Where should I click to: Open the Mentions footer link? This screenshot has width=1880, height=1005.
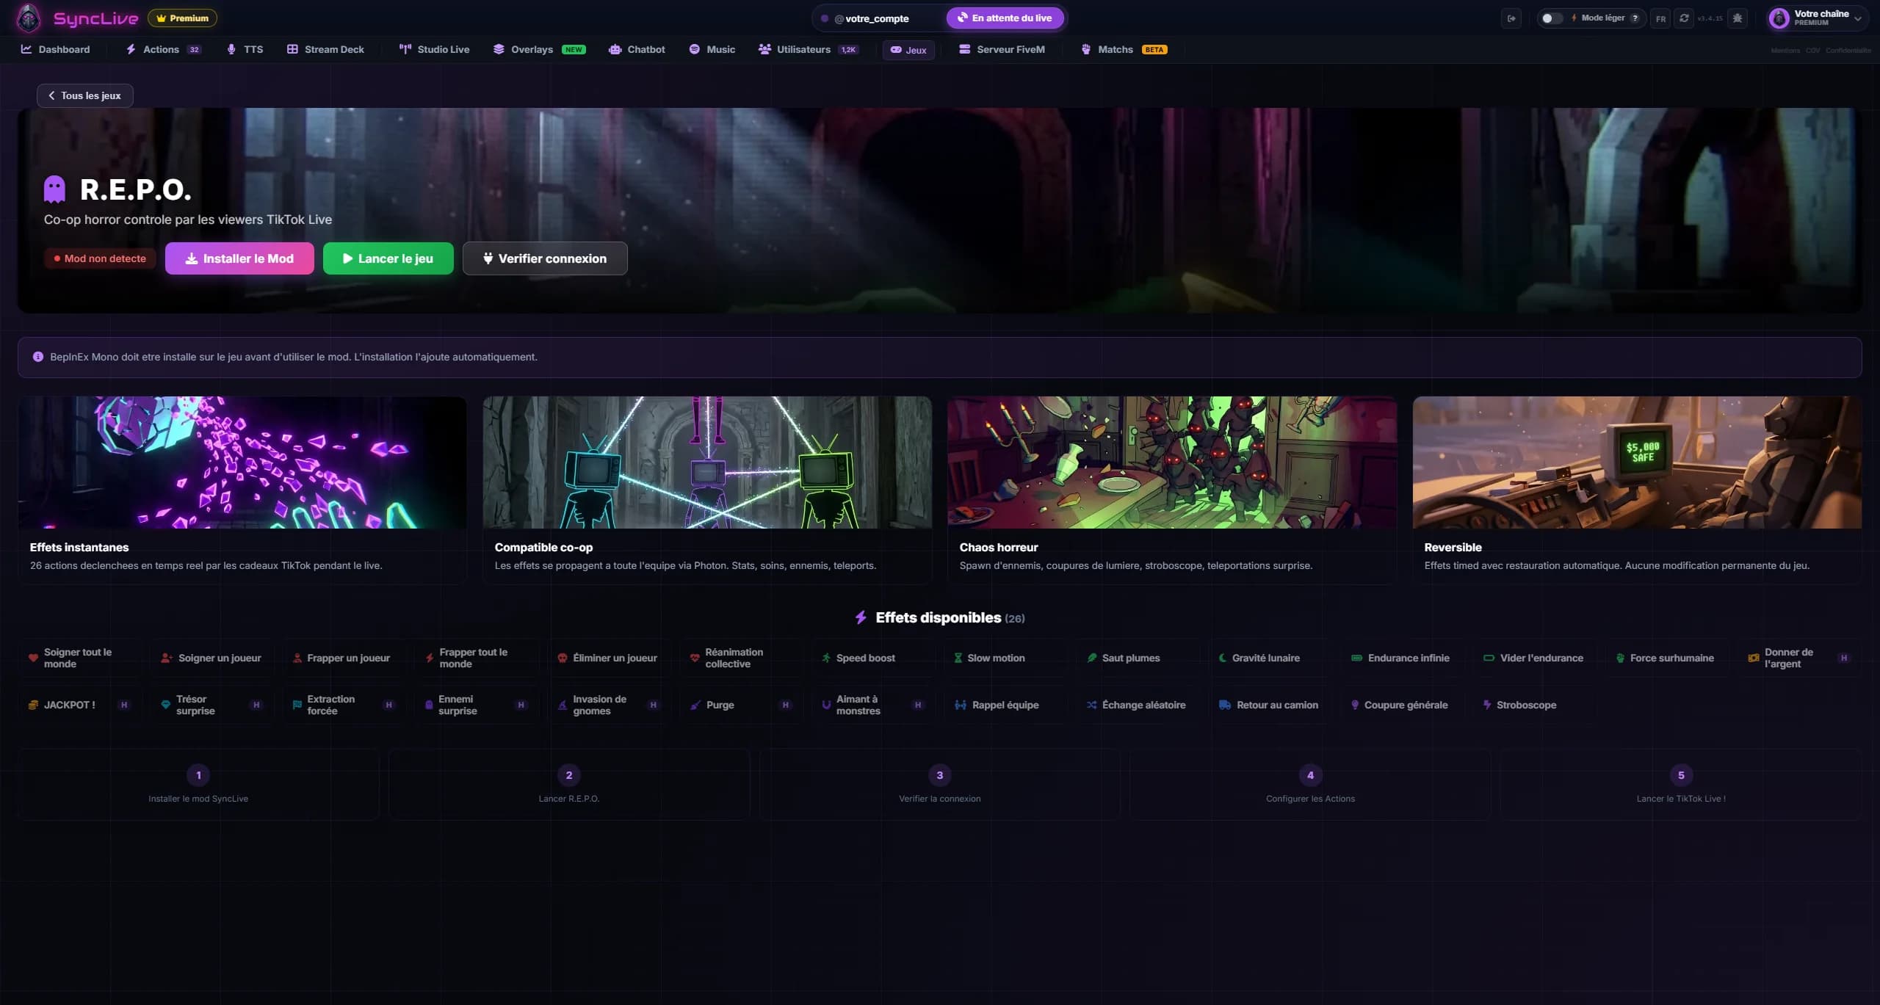click(x=1785, y=51)
